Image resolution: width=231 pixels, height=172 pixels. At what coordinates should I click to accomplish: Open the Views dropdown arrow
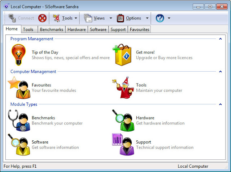pyautogui.click(x=111, y=18)
